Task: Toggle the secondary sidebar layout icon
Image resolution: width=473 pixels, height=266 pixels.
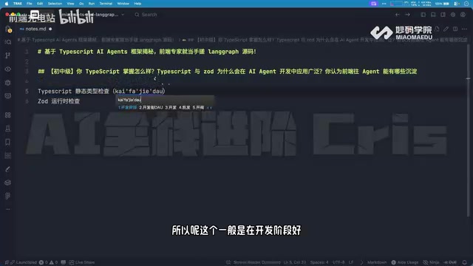Action: point(443,15)
